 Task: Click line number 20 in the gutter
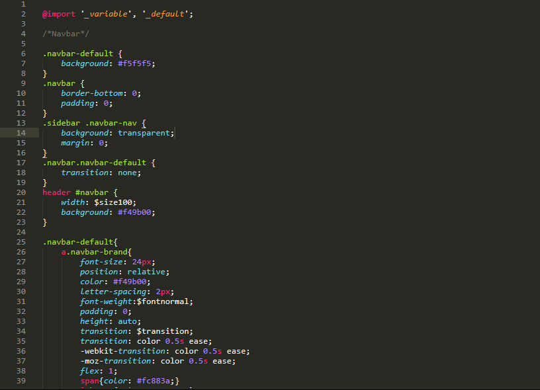(x=21, y=192)
